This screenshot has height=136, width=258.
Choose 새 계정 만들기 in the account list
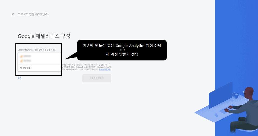[x=39, y=68]
